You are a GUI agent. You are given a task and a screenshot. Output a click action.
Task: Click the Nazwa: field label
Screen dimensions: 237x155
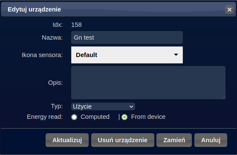(52, 37)
